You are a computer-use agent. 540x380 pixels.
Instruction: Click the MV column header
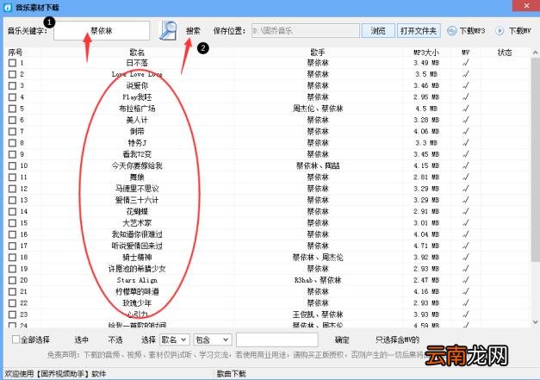pyautogui.click(x=466, y=53)
